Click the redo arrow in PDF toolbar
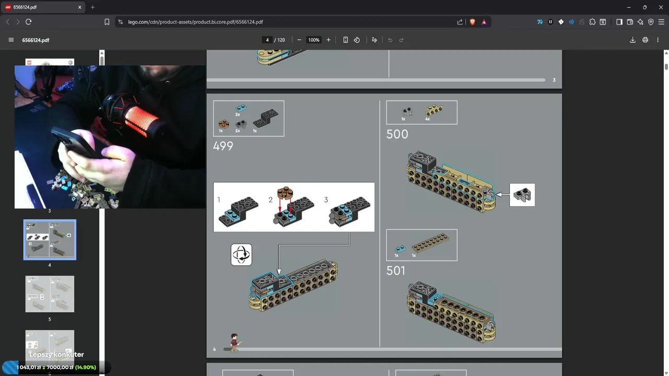The width and height of the screenshot is (669, 376). coord(401,40)
